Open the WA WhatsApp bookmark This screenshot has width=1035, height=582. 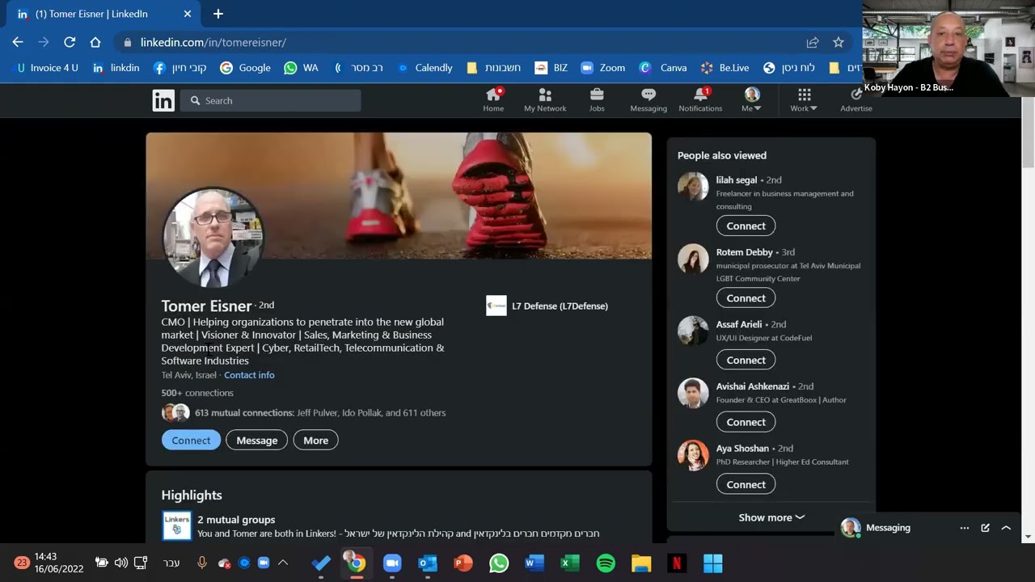[x=301, y=68]
